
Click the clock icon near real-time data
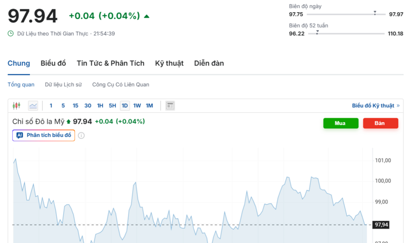(x=11, y=34)
